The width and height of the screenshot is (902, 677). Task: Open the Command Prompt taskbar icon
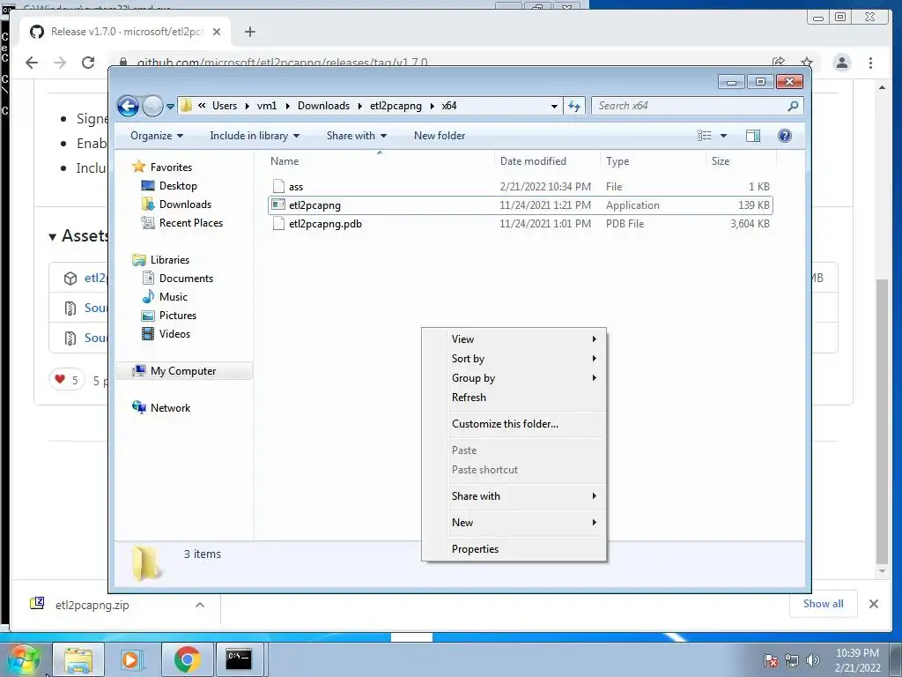(x=239, y=659)
